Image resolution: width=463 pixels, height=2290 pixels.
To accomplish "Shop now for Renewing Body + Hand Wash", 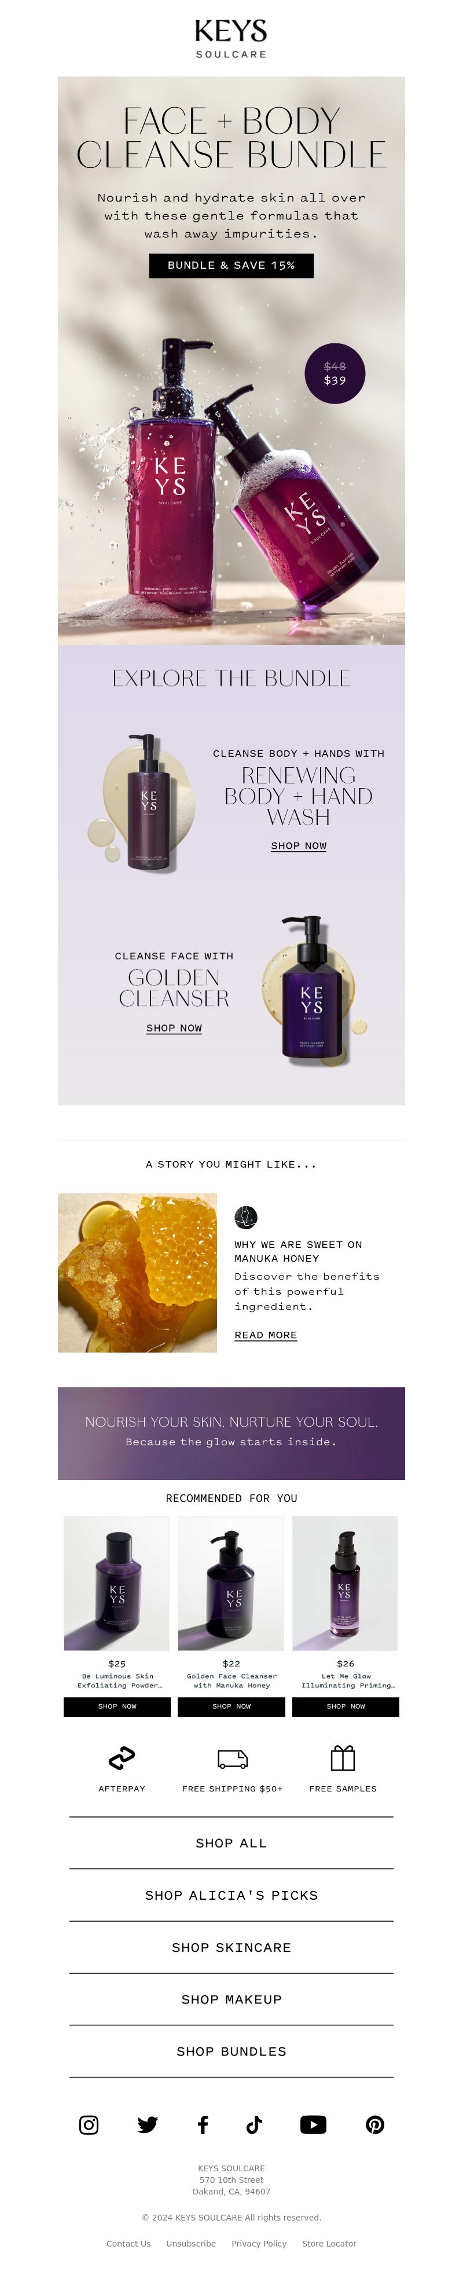I will 299,845.
